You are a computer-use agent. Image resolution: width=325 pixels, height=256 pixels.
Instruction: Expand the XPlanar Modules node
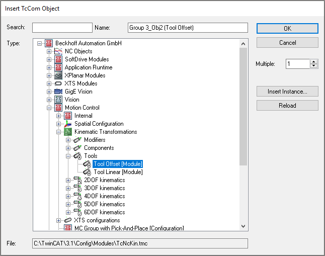(x=49, y=75)
